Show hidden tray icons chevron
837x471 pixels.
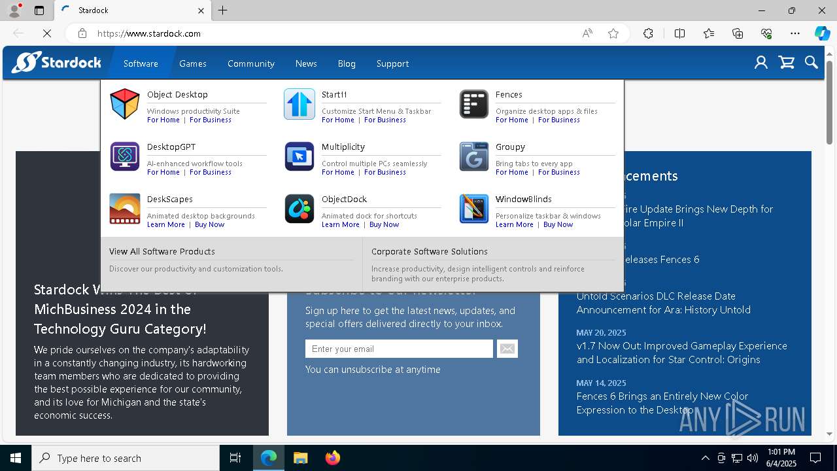(x=705, y=458)
